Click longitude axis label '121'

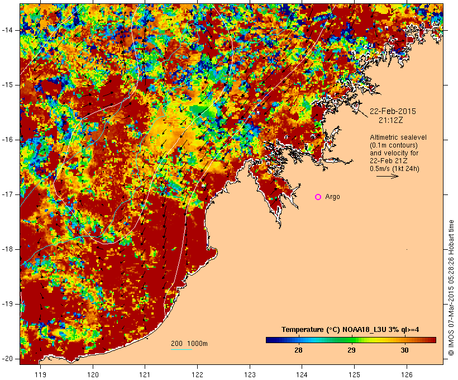(145, 374)
